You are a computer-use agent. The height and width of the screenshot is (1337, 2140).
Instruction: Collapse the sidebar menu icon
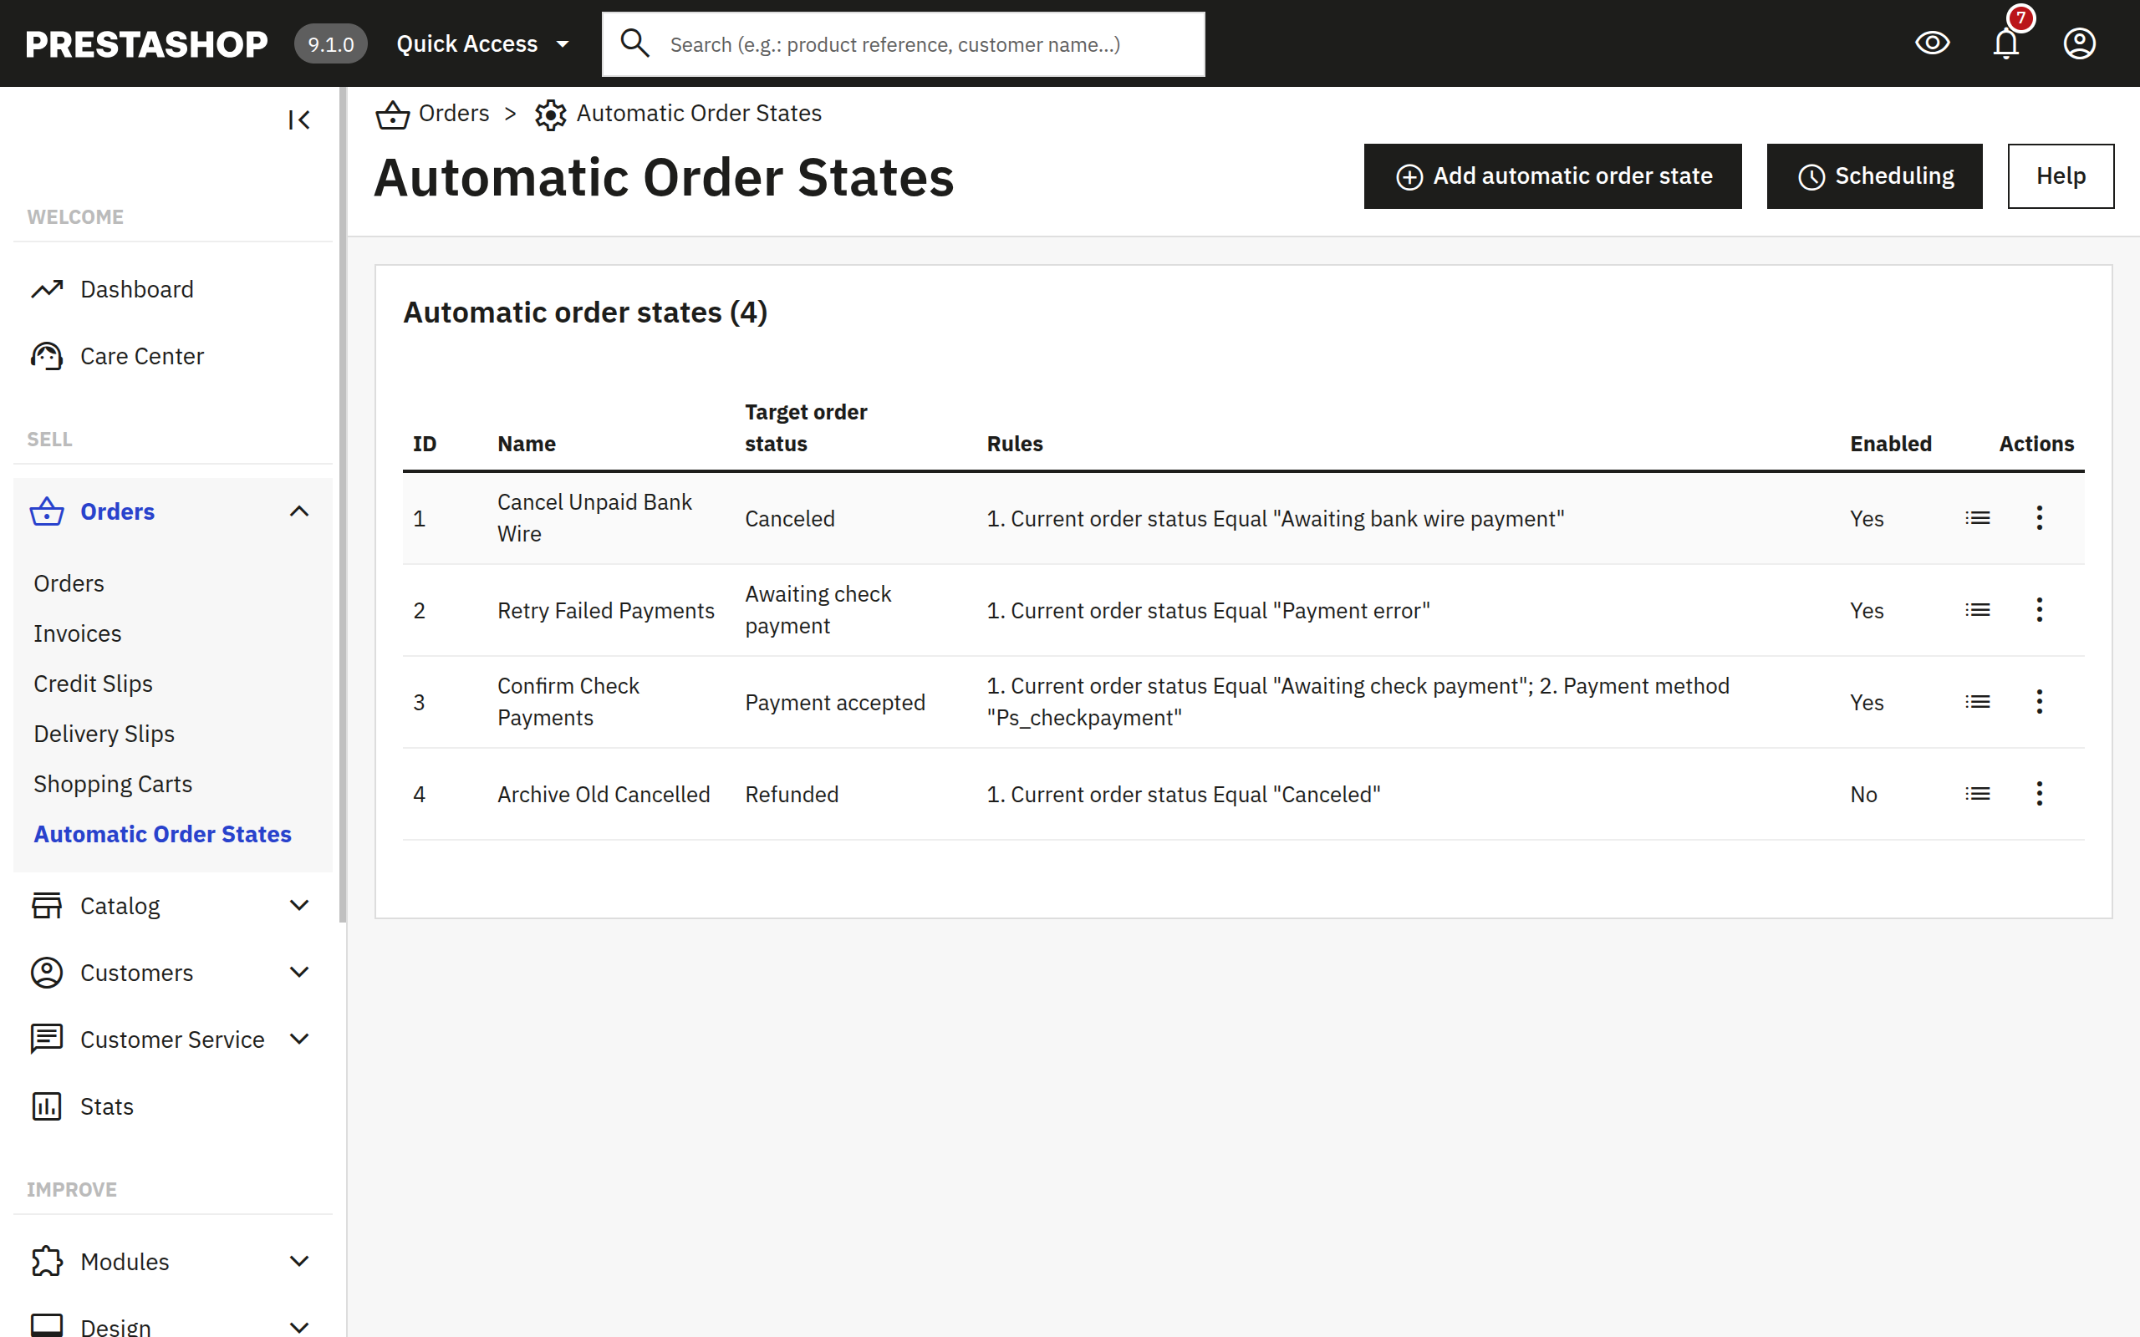point(299,119)
